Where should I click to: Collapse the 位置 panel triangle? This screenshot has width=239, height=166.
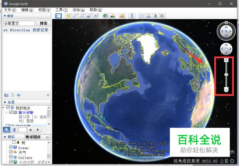[5, 102]
